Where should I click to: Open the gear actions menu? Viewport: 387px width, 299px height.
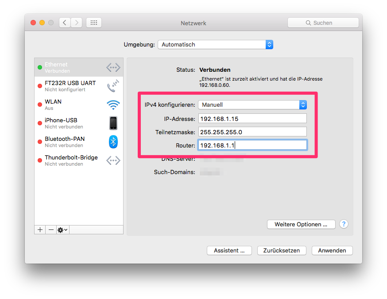(x=63, y=230)
